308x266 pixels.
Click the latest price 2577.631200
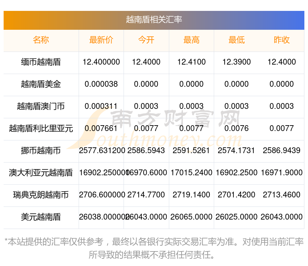coord(102,151)
